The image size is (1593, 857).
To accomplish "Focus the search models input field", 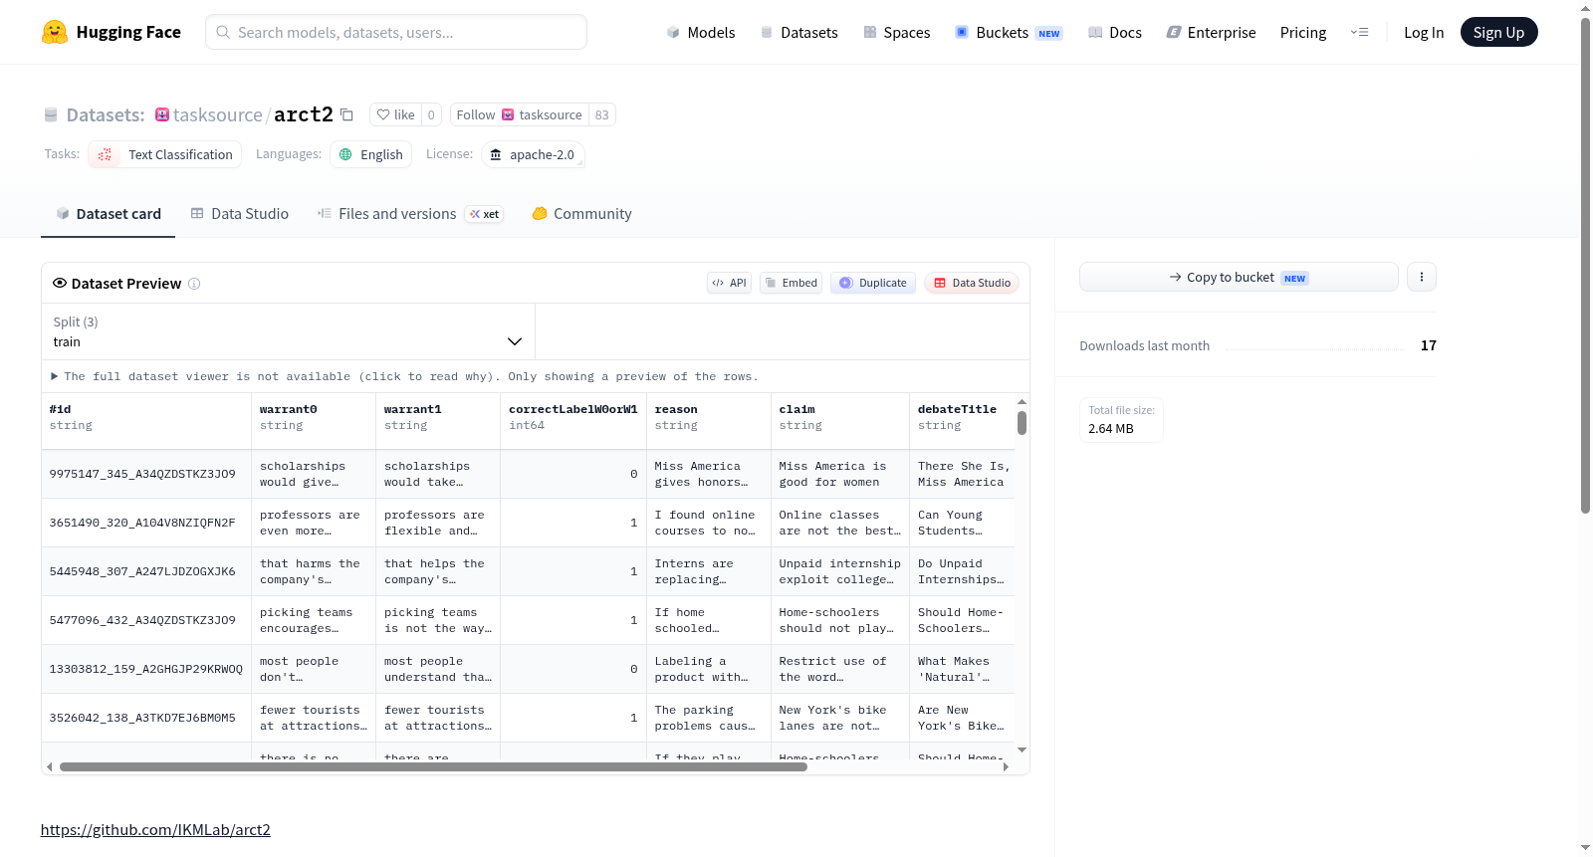I will (x=396, y=32).
